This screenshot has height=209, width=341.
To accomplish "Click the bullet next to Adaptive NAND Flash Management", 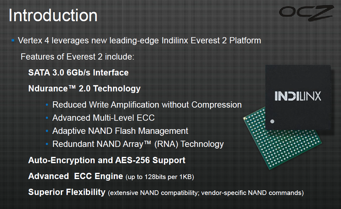I will click(47, 131).
